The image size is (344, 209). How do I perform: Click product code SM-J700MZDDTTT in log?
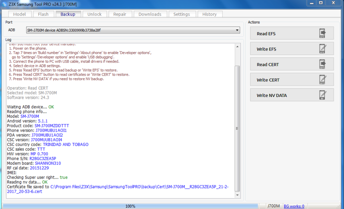coord(52,126)
